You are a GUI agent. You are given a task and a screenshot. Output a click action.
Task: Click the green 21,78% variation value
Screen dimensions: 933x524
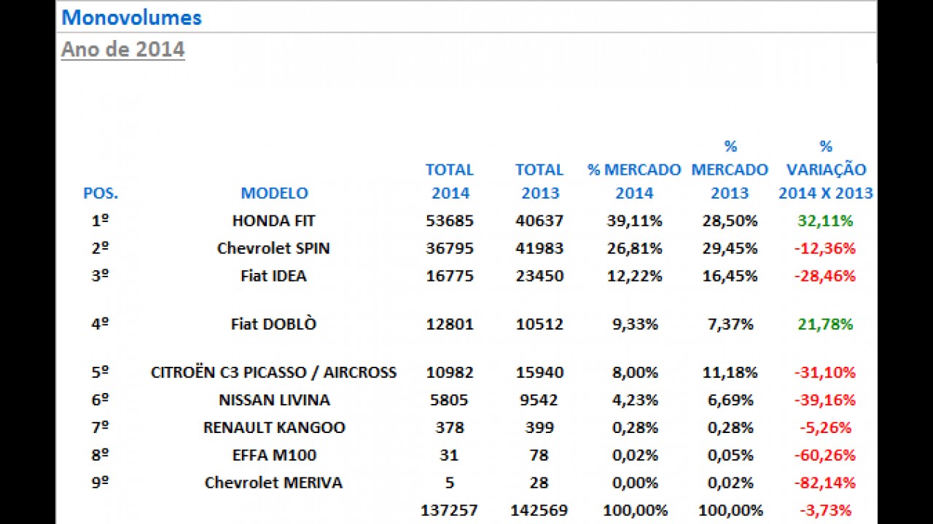click(x=825, y=324)
